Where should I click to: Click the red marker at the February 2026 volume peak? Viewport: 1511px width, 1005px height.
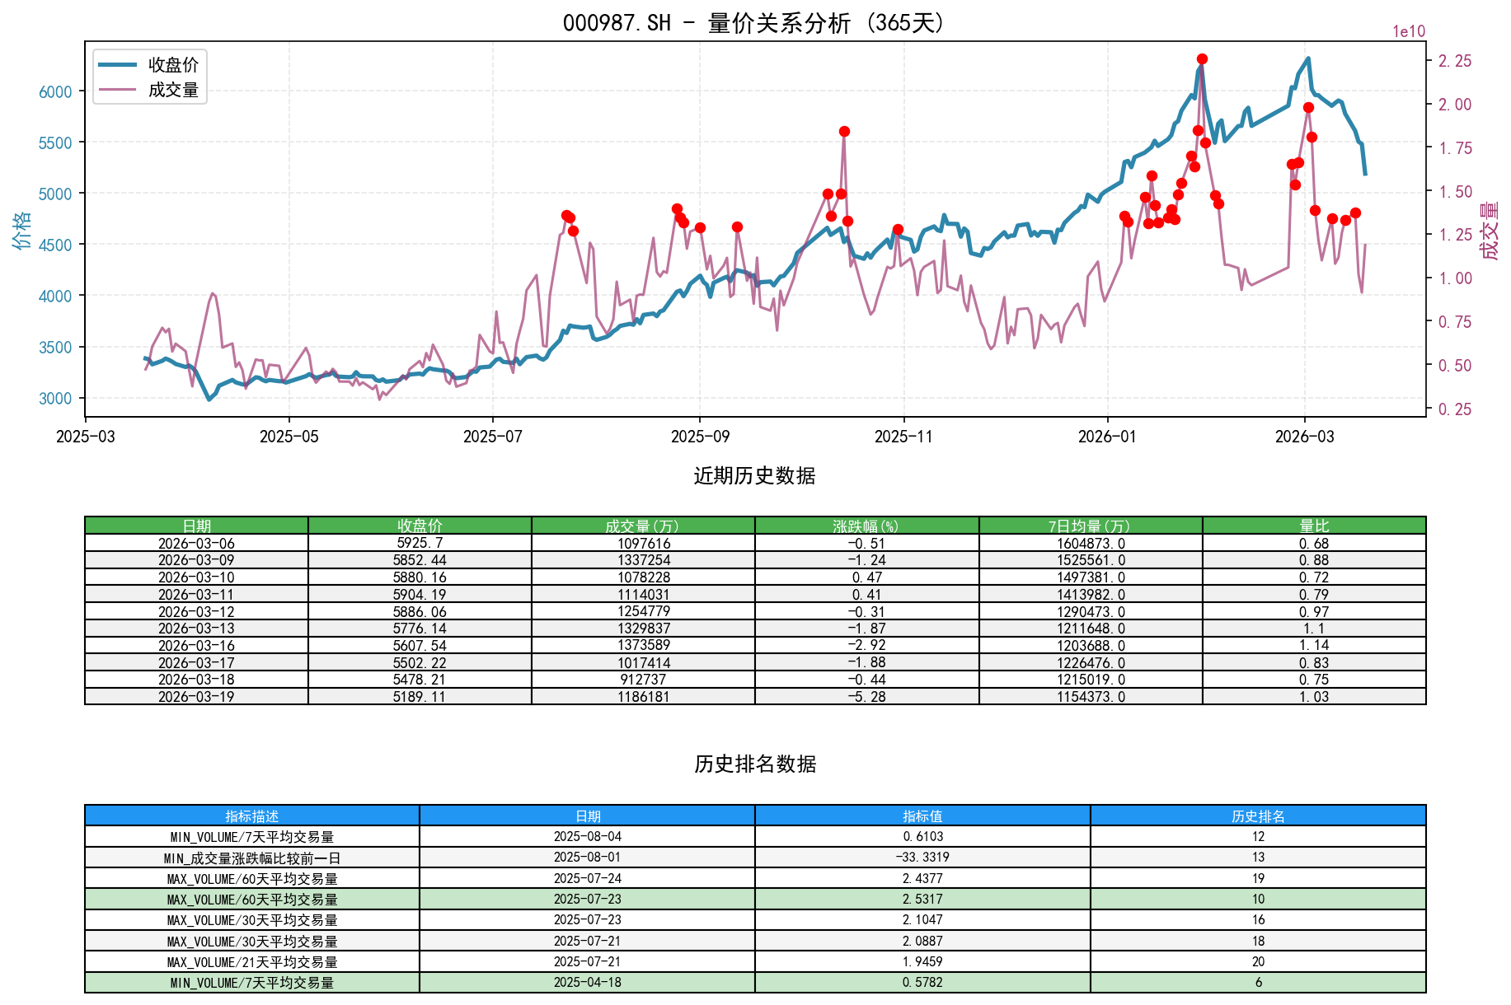[1201, 58]
